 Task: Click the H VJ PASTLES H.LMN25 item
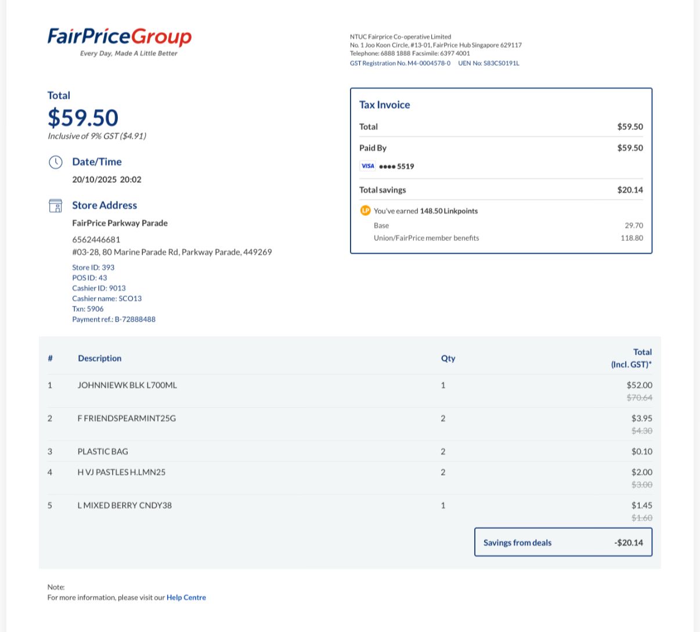tap(350, 478)
